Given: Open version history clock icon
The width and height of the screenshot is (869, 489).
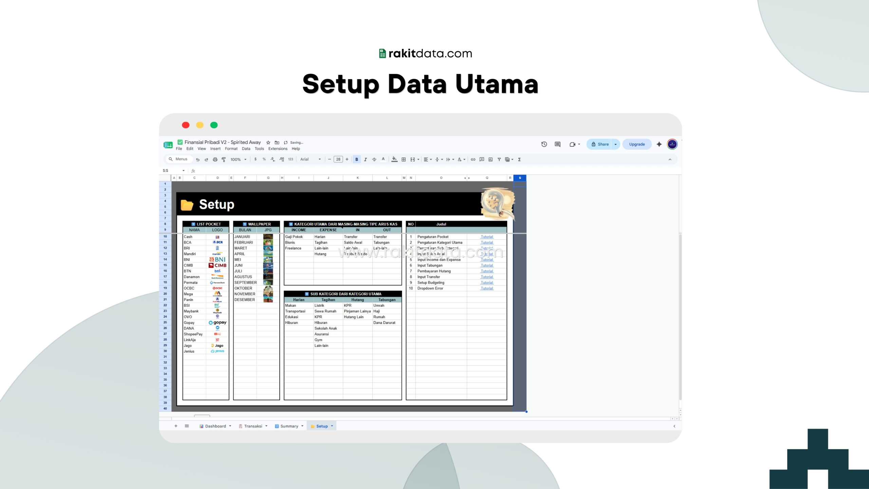Looking at the screenshot, I should coord(544,144).
